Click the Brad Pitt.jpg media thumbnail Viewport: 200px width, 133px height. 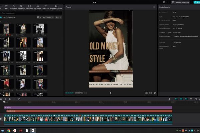pos(23,29)
